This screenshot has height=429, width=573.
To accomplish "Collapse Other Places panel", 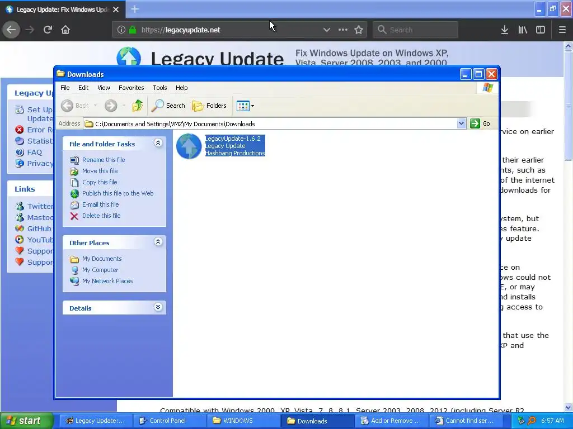I will click(x=158, y=242).
